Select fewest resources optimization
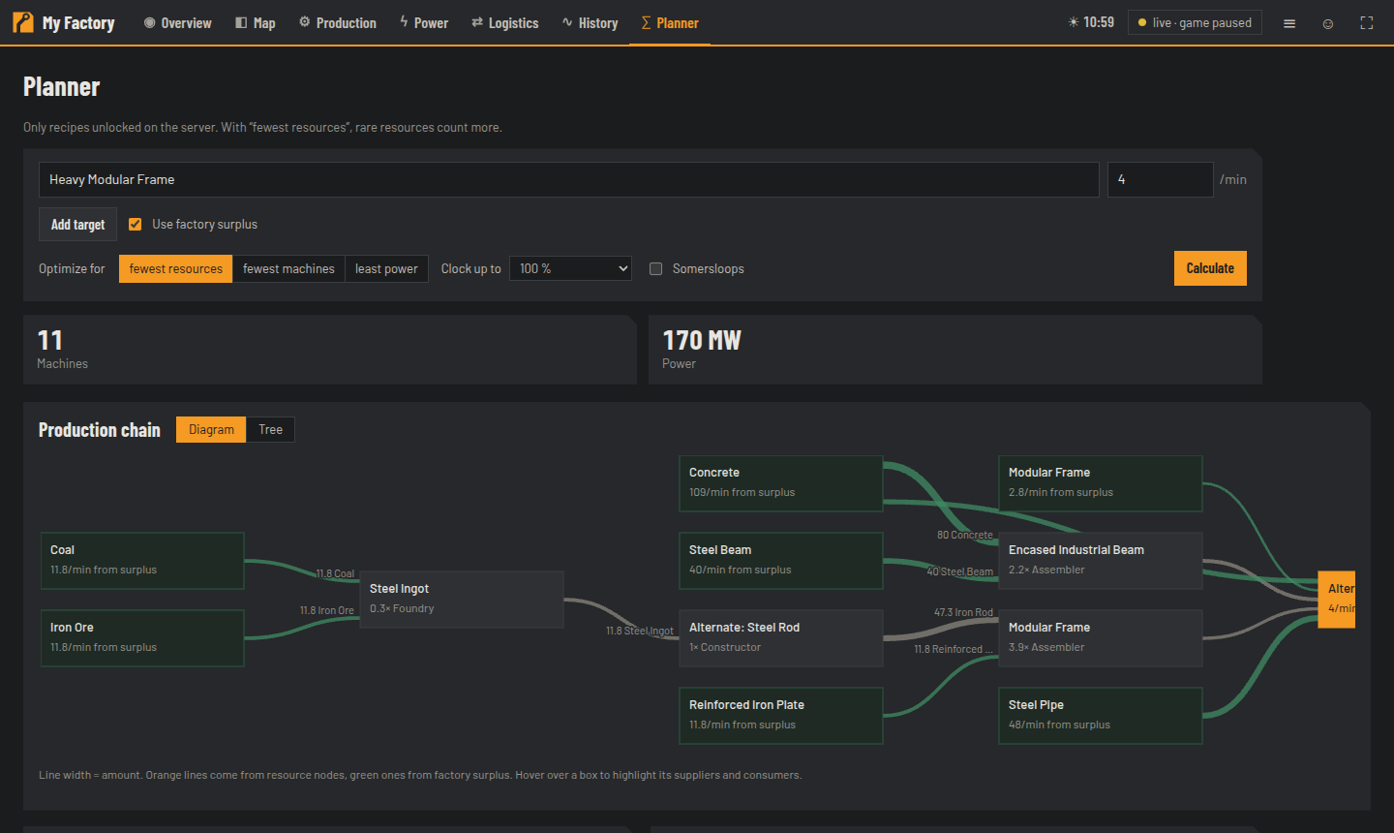Screen dimensions: 1394x833 [175, 268]
